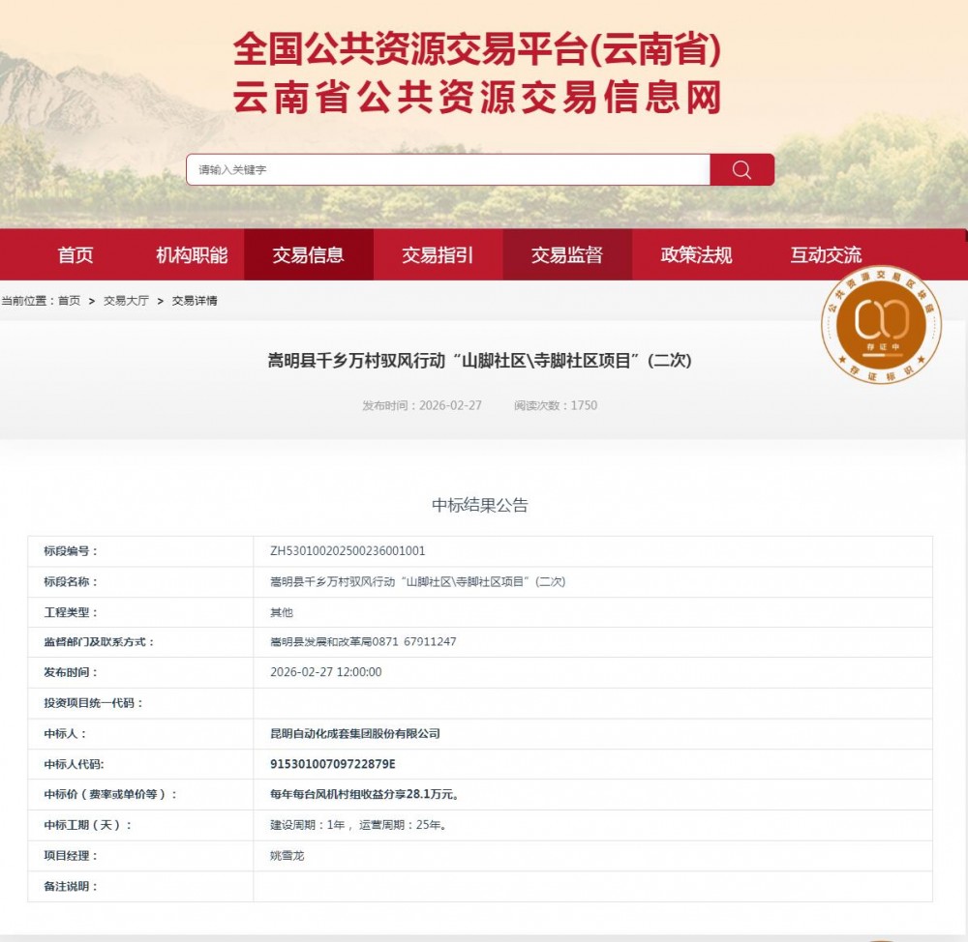Select the highlighted 交易信息 tab

(x=309, y=254)
